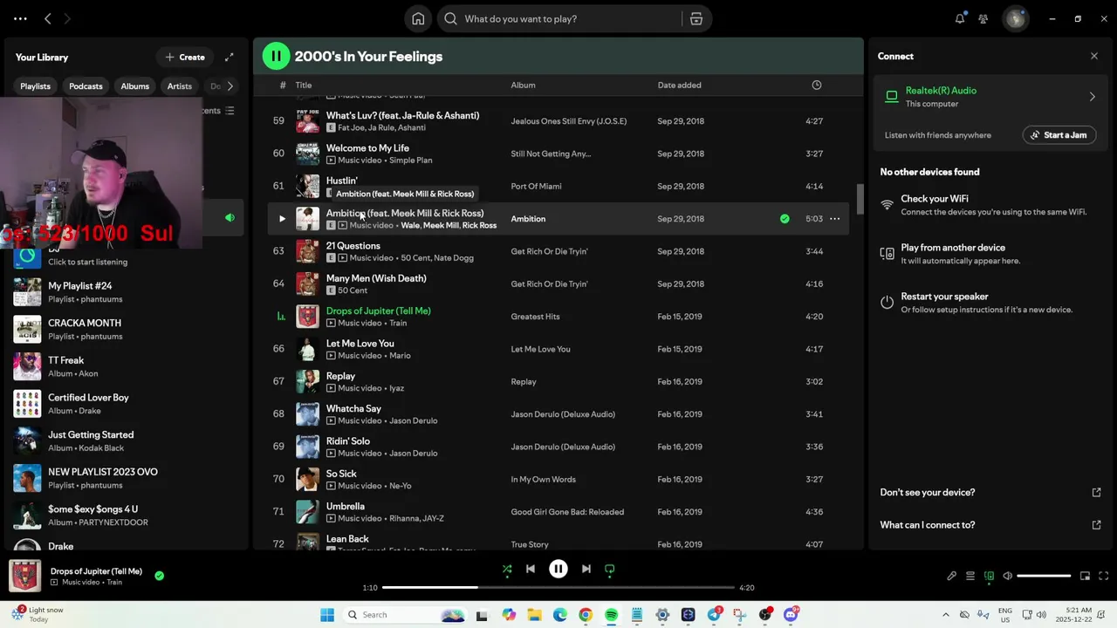
Task: Select track Let Me Love You
Action: pos(360,344)
